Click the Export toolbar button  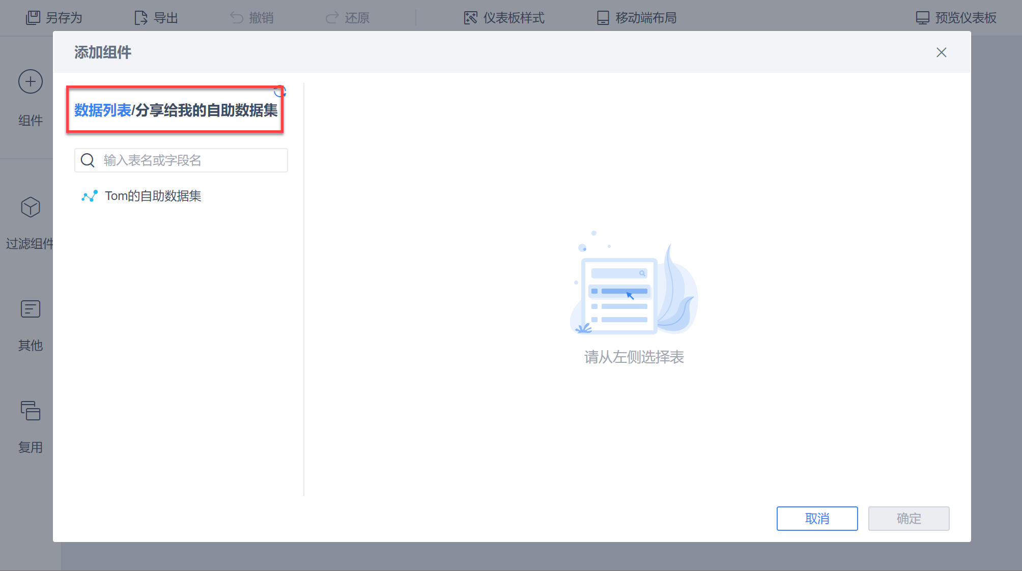(156, 18)
